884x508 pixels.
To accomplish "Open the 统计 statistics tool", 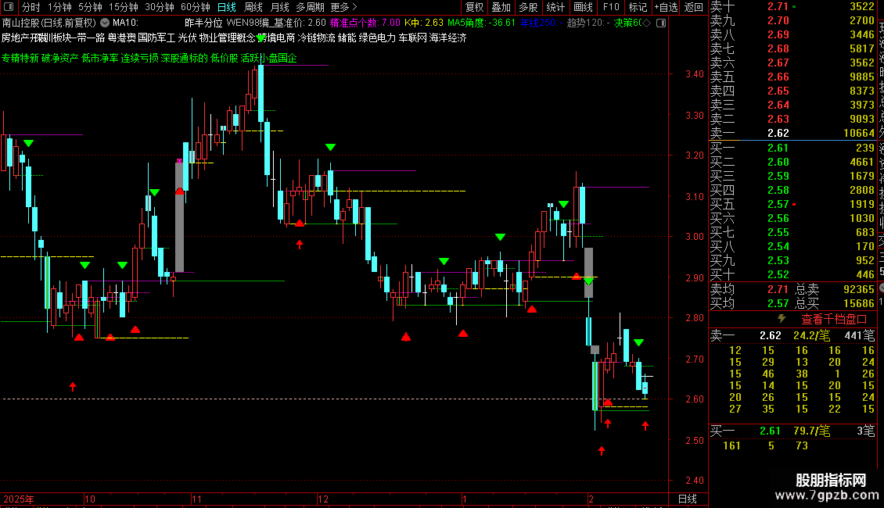I will pos(555,7).
